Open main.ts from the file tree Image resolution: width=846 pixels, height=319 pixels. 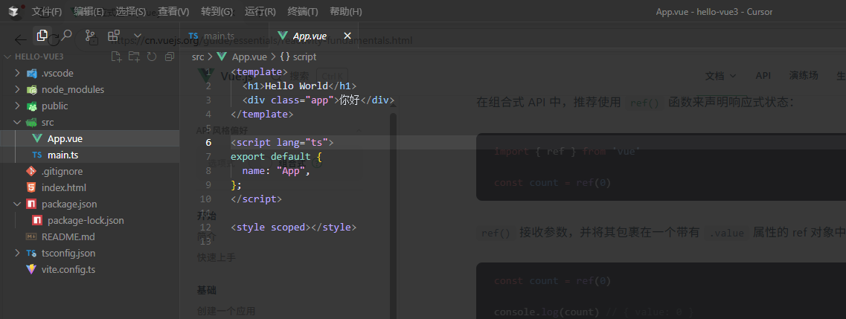tap(89, 155)
